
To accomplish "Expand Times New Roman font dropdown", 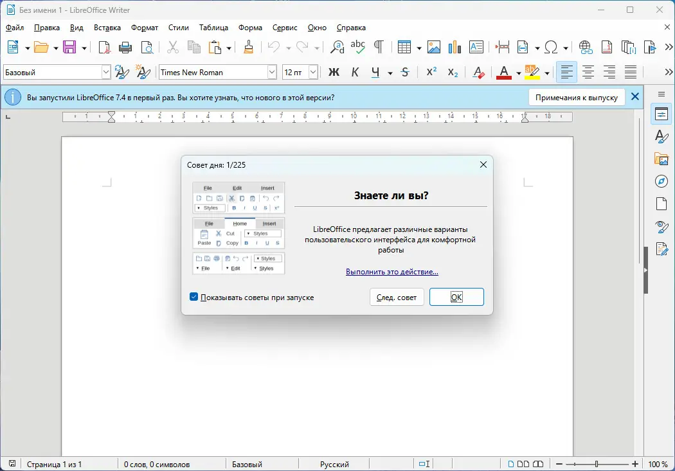I will (x=272, y=72).
